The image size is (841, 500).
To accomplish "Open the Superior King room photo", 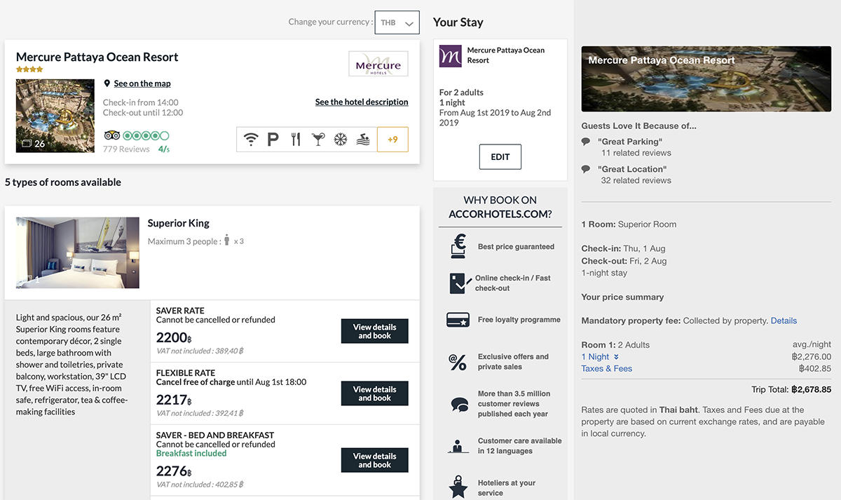I will click(78, 252).
